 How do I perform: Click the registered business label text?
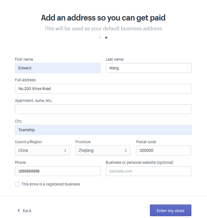click(x=51, y=184)
